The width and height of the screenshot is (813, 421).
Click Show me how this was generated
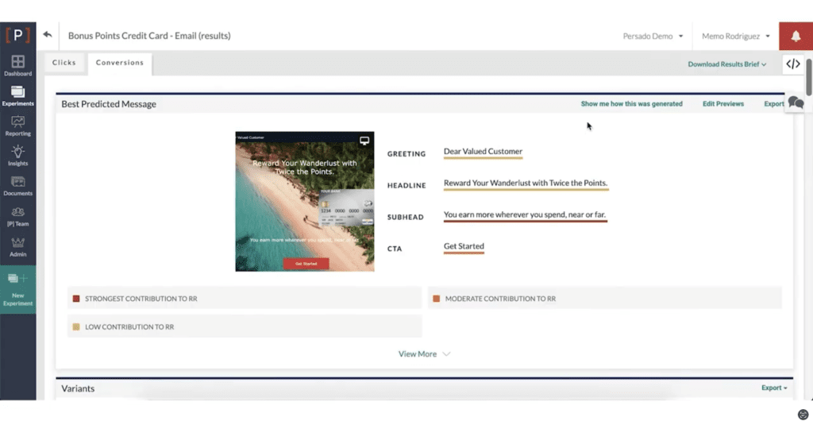click(631, 104)
